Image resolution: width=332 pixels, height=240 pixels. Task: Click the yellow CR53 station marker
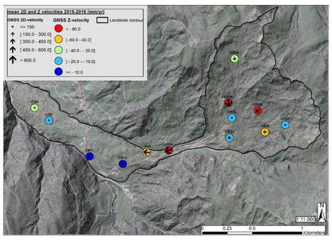146,152
